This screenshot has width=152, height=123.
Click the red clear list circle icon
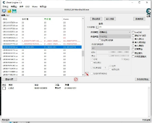(x=76, y=79)
